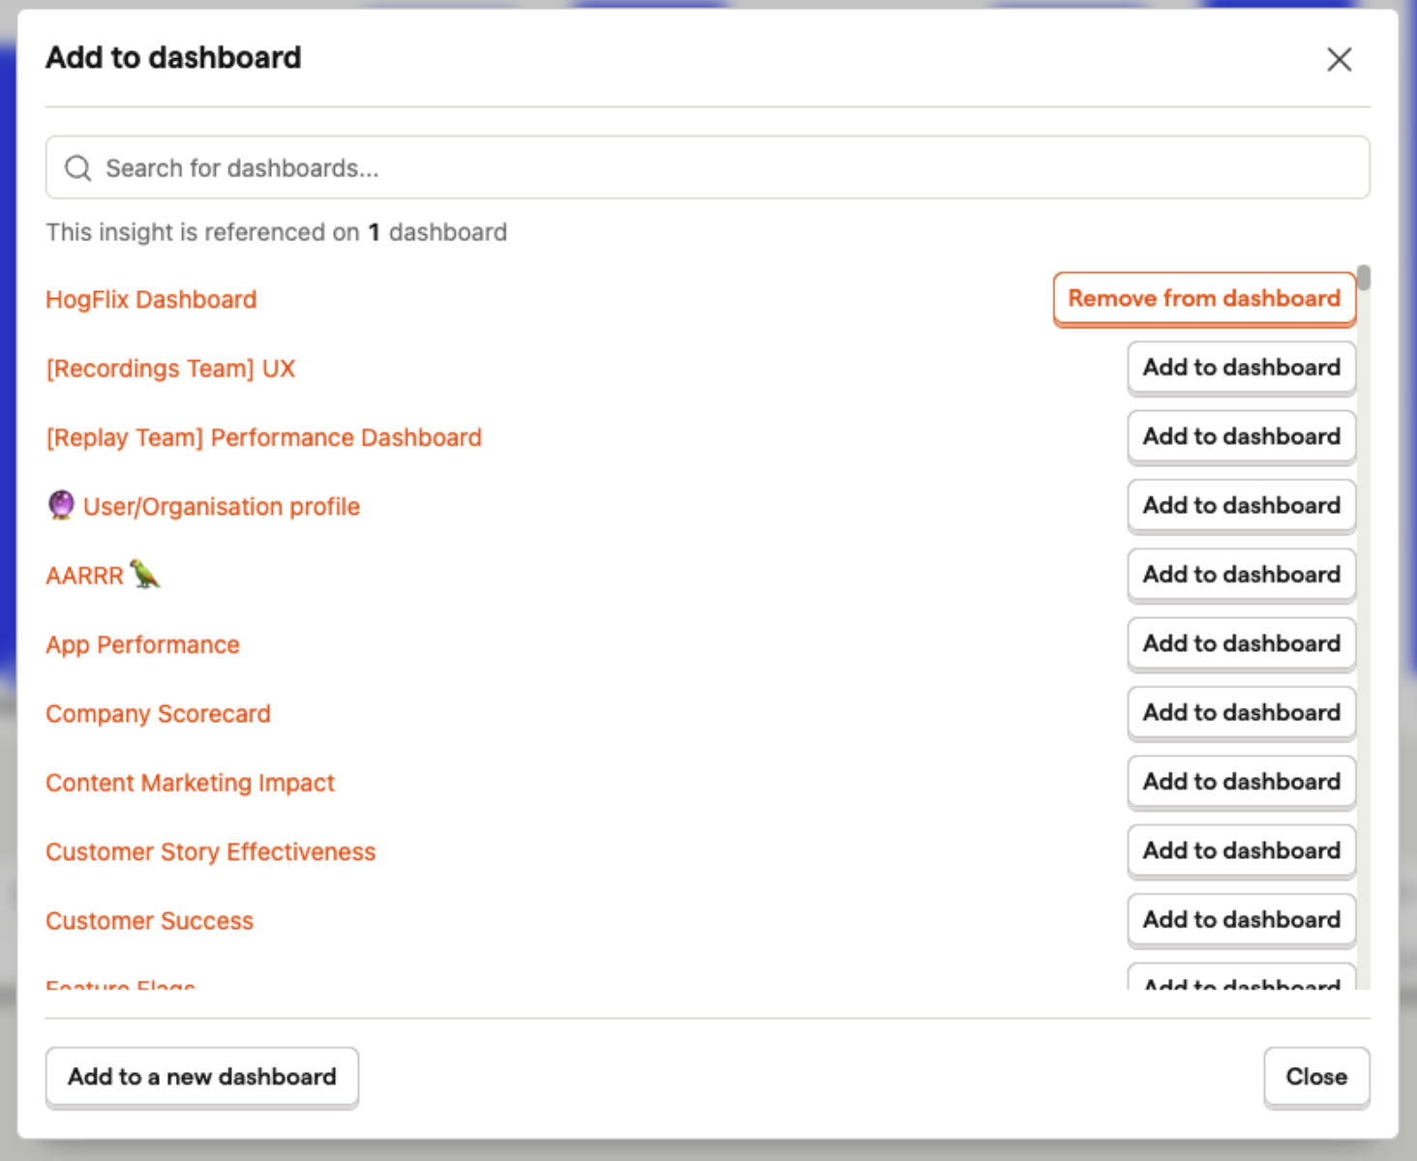This screenshot has width=1417, height=1161.
Task: Open the Company Scorecard dashboard link
Action: (x=158, y=714)
